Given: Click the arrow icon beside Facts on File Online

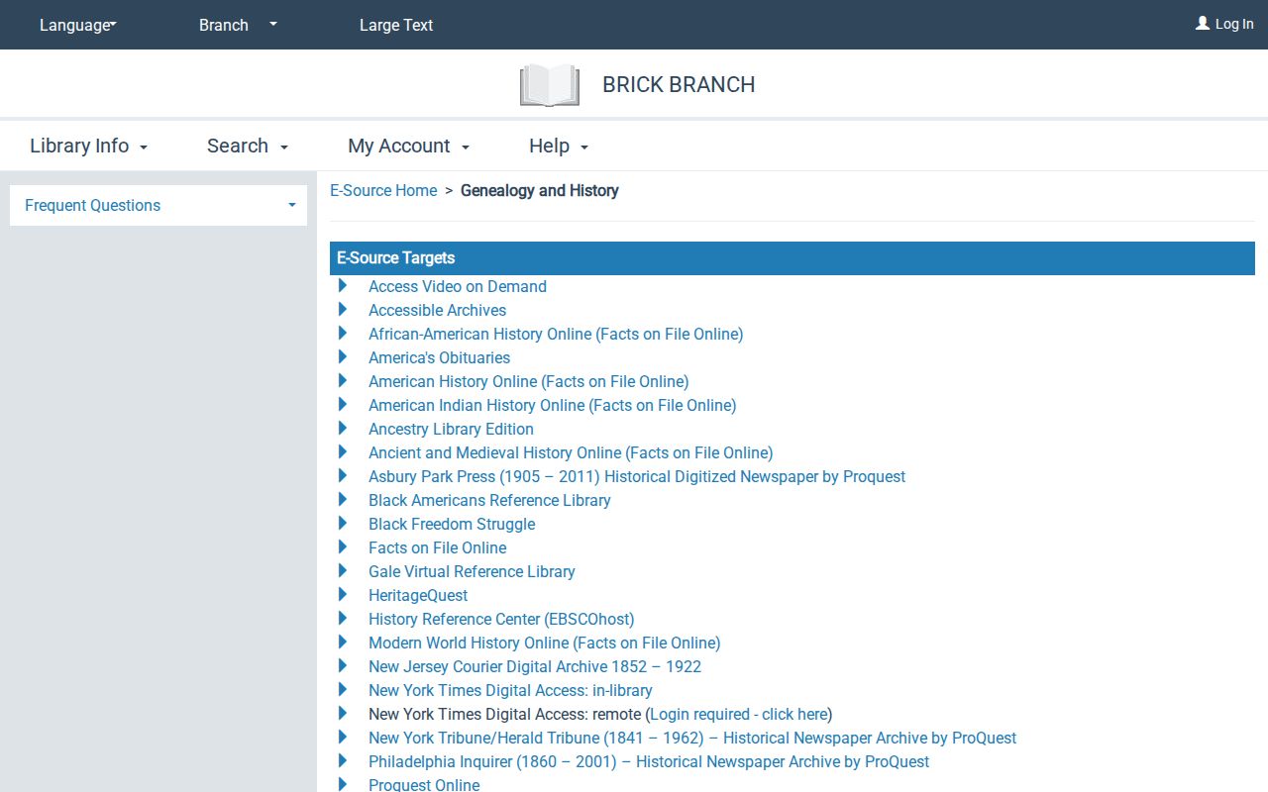Looking at the screenshot, I should click(x=343, y=546).
